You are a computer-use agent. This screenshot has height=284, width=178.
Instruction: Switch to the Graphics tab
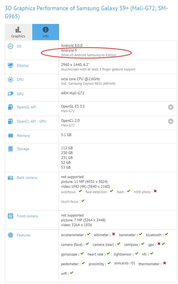[18, 32]
